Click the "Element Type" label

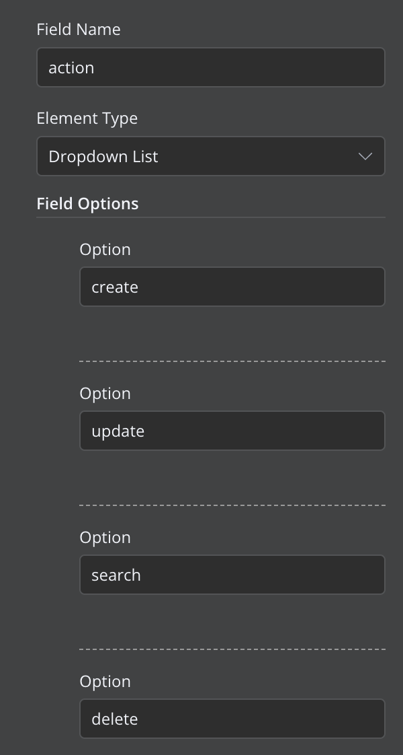click(87, 118)
